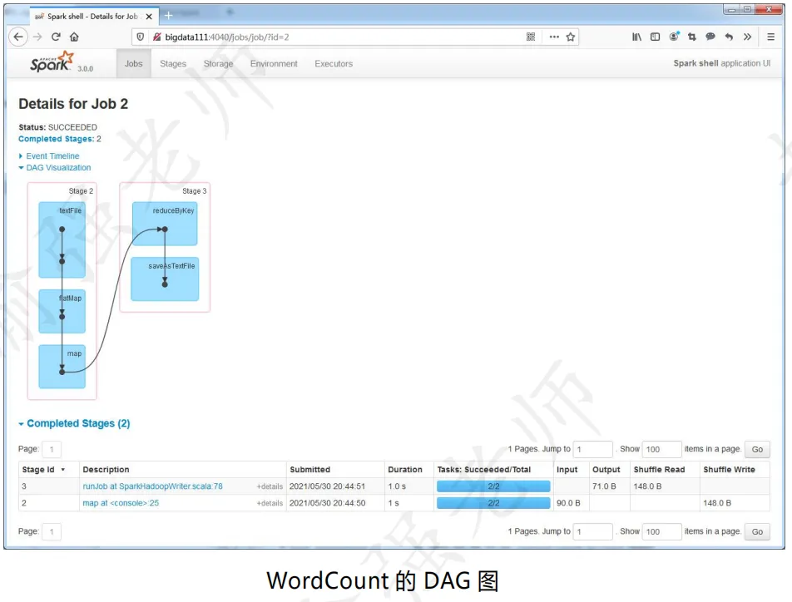Bookmark this page with star icon
The width and height of the screenshot is (792, 602).
click(x=570, y=37)
